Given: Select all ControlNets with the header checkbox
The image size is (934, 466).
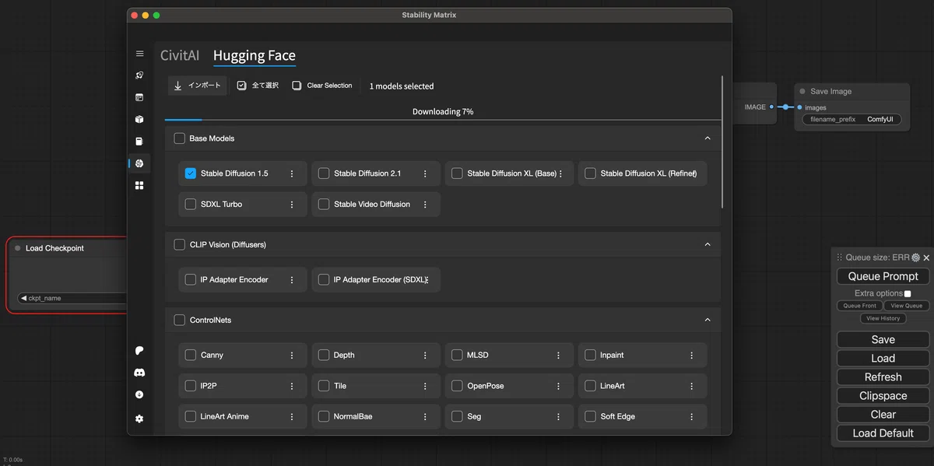Looking at the screenshot, I should (180, 321).
